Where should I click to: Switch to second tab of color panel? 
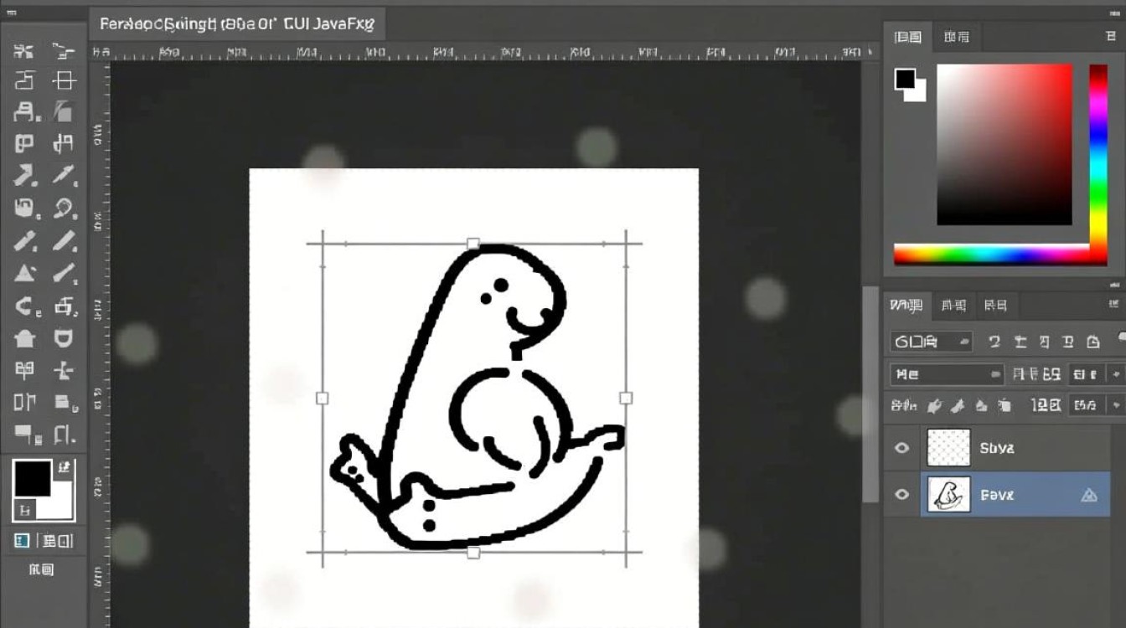click(x=955, y=37)
